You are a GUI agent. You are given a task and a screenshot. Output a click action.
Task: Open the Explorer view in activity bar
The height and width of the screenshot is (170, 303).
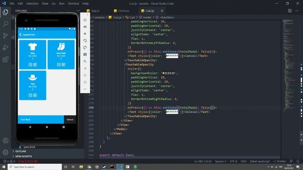pyautogui.click(x=5, y=12)
